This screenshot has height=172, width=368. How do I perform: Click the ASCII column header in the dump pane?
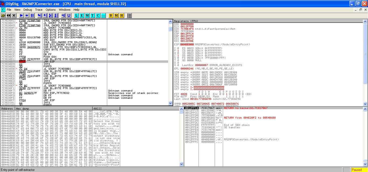click(x=106, y=109)
